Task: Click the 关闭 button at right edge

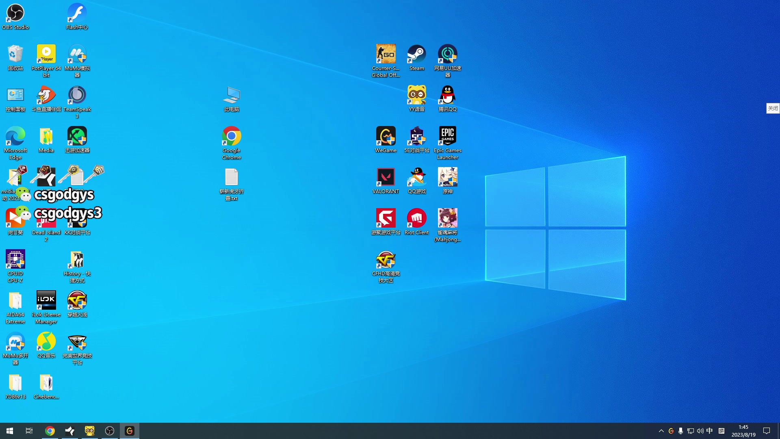Action: click(773, 108)
